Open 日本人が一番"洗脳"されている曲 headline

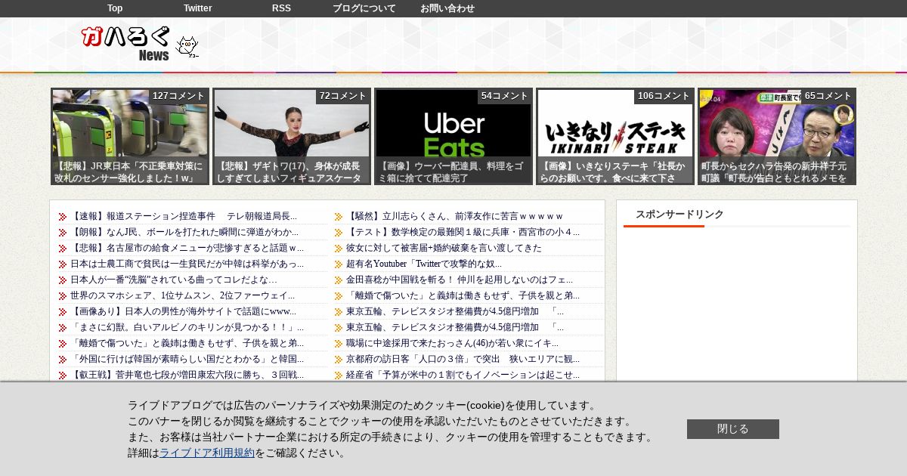coord(174,280)
